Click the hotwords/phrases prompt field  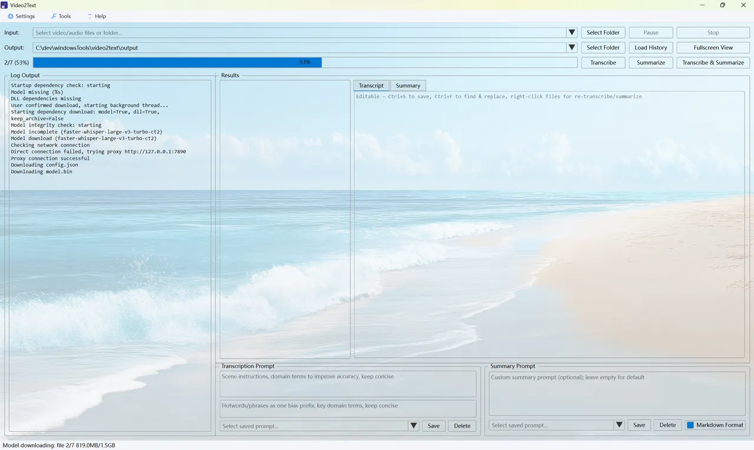click(x=348, y=409)
